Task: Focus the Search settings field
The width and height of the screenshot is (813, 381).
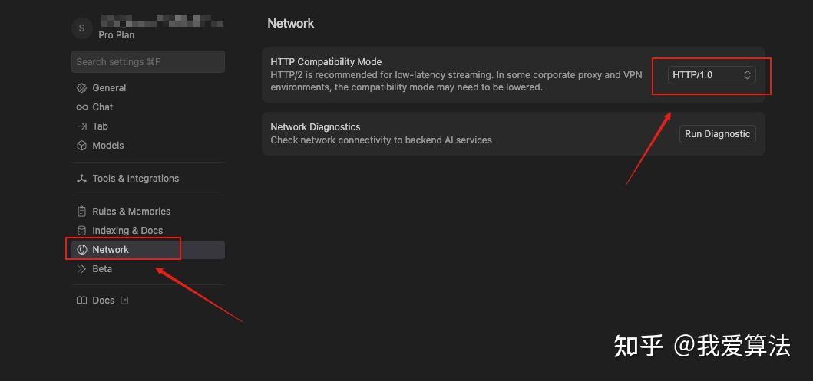Action: pos(148,62)
